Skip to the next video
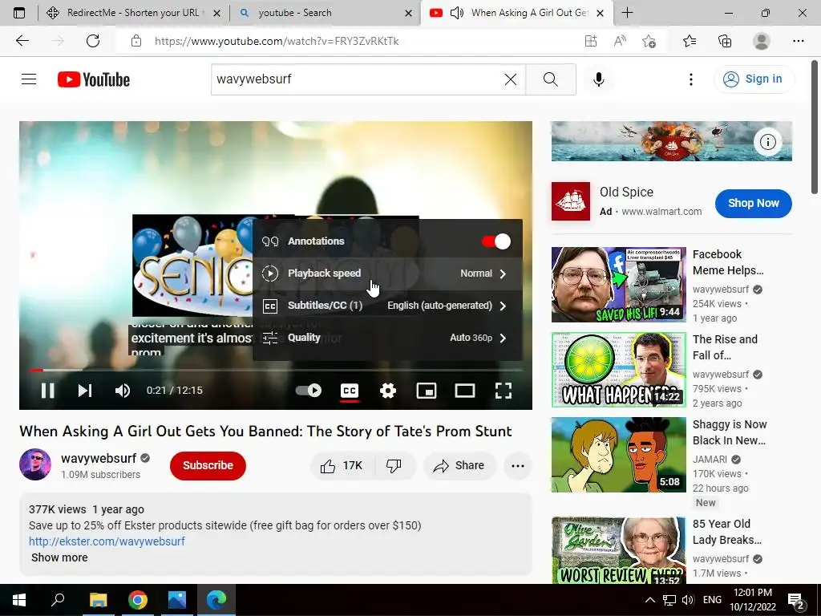 (85, 391)
